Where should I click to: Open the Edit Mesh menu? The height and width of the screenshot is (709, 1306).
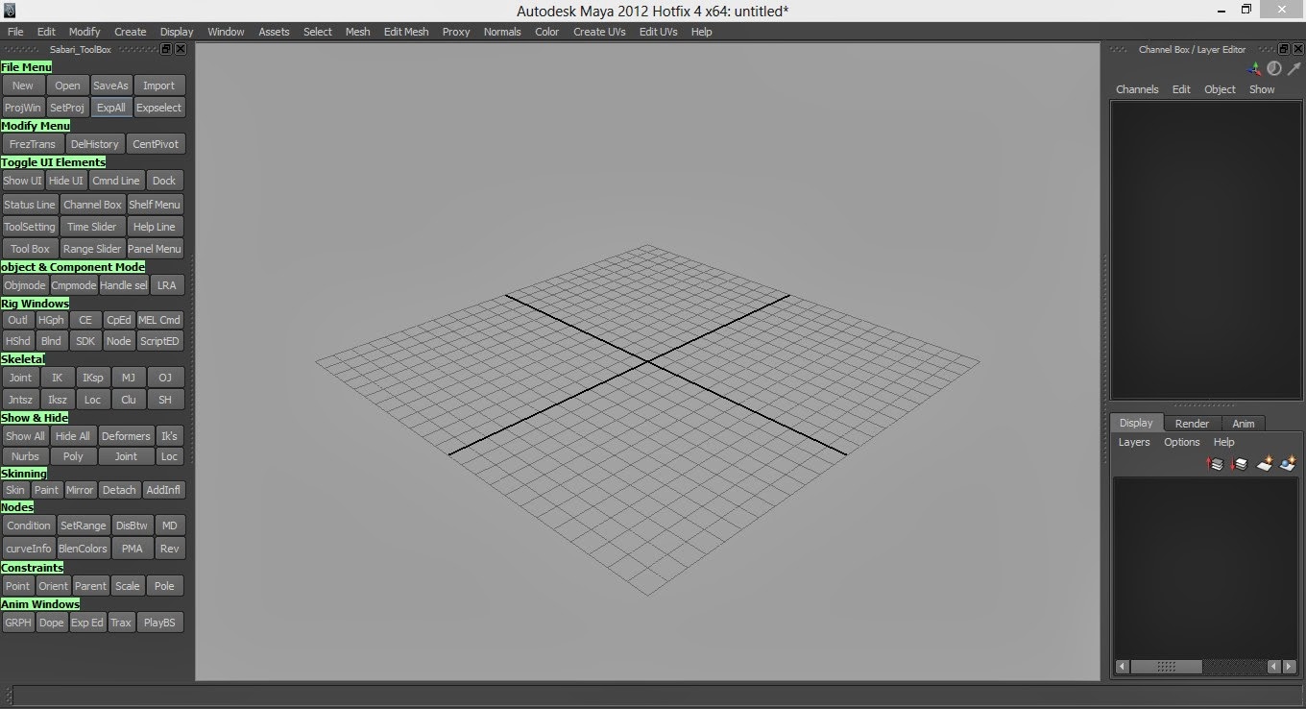click(406, 32)
